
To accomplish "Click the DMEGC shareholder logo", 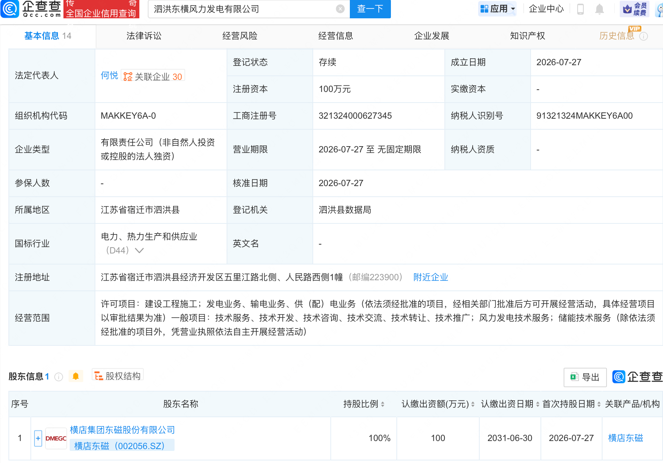I will (56, 438).
